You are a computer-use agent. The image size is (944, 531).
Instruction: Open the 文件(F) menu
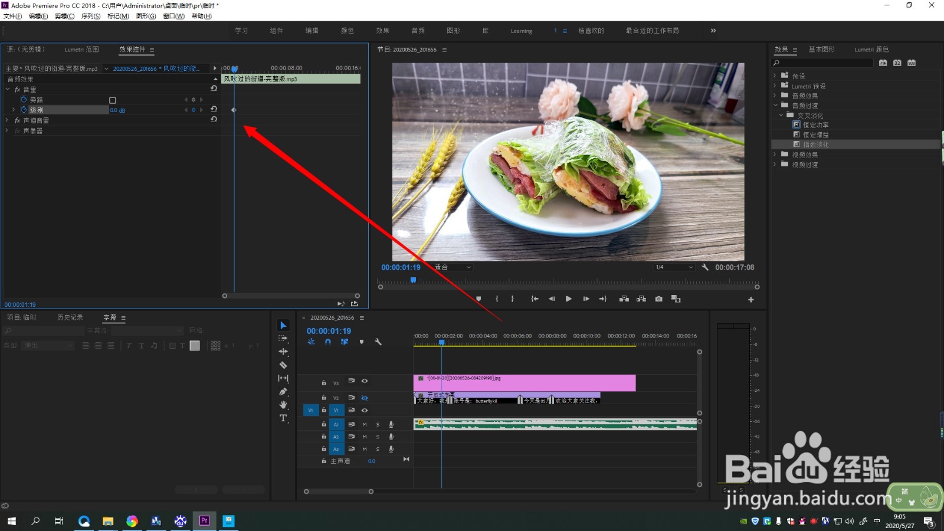coord(13,16)
